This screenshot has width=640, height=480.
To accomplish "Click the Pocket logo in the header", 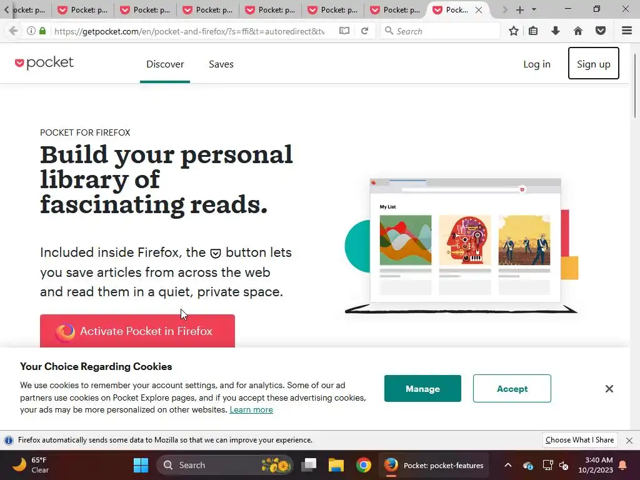I will tap(44, 63).
